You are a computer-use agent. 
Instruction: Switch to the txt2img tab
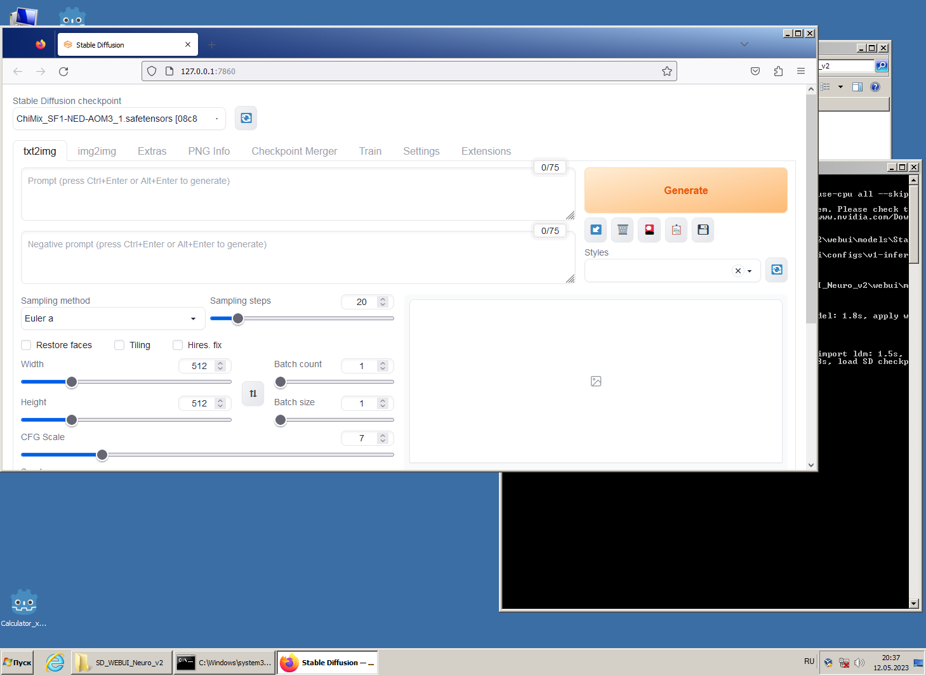[40, 151]
